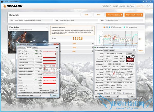Click the FPS orange legend swatch
This screenshot has height=112, width=154.
(104, 27)
